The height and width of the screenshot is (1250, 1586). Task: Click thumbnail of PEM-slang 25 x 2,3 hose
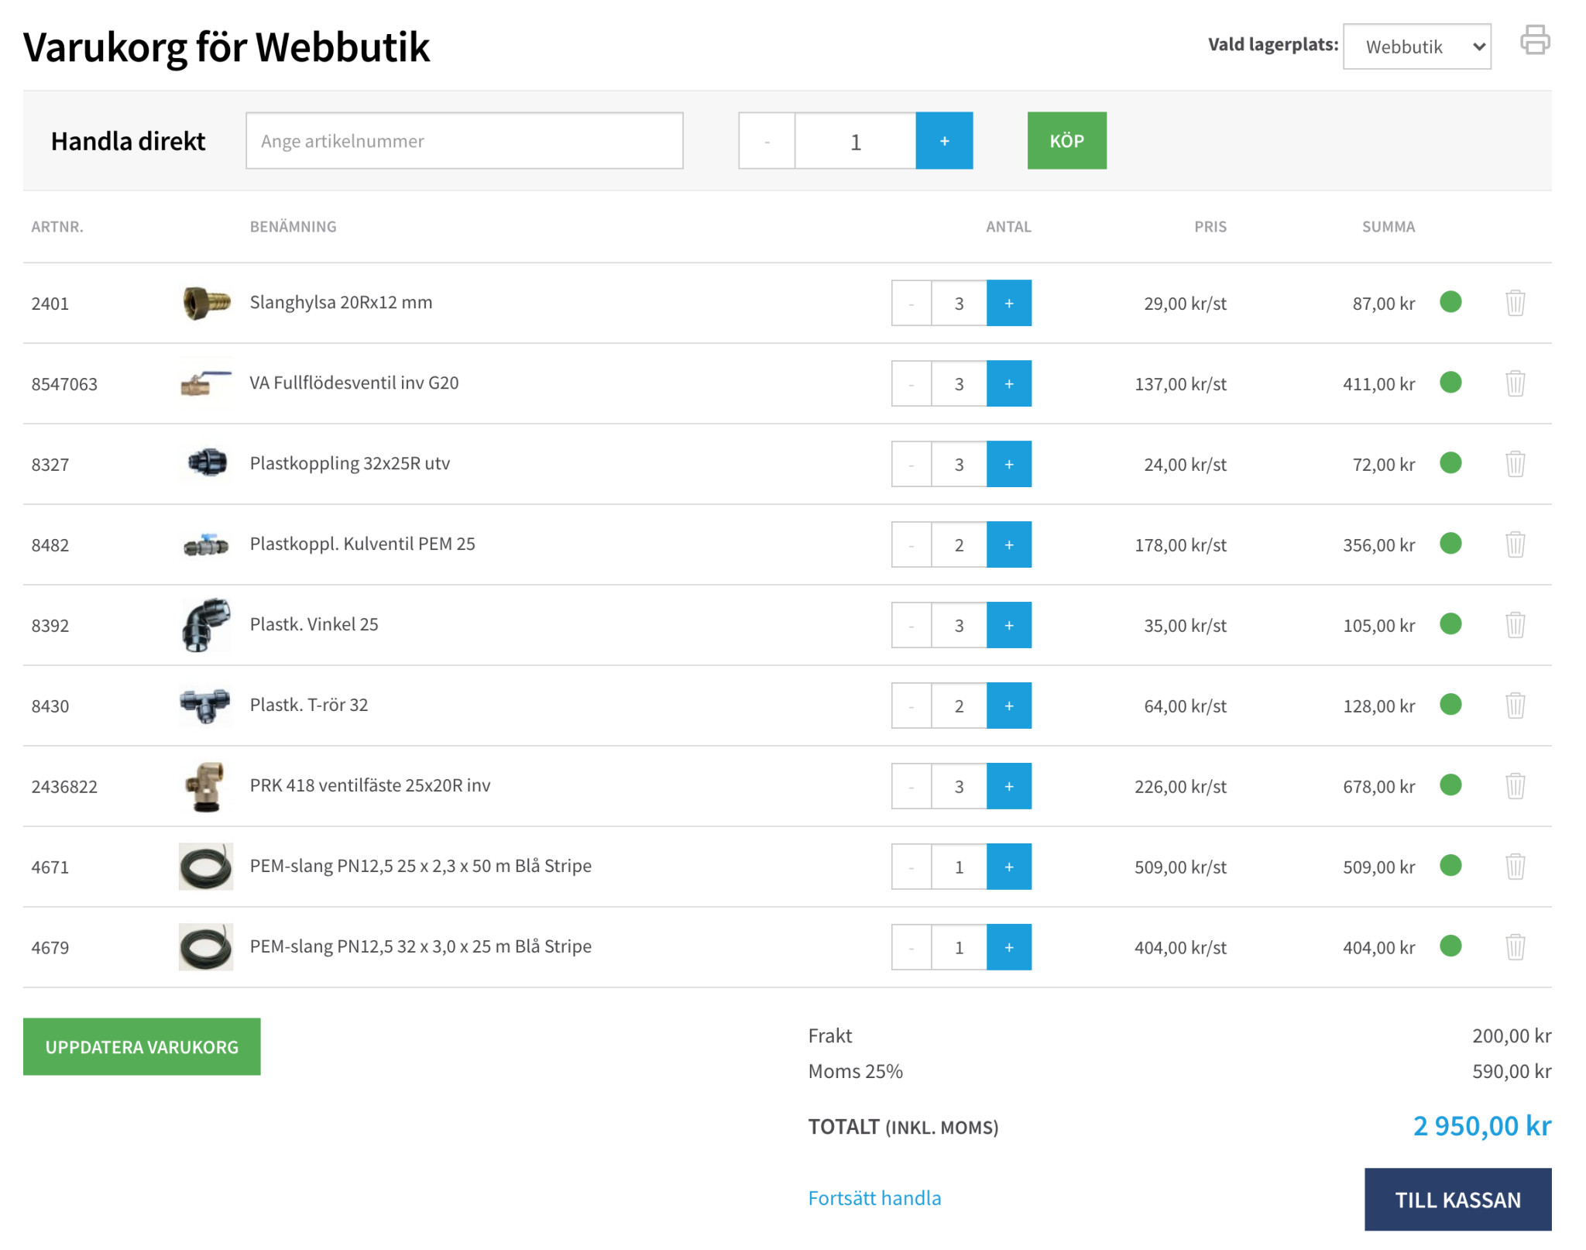(x=206, y=867)
